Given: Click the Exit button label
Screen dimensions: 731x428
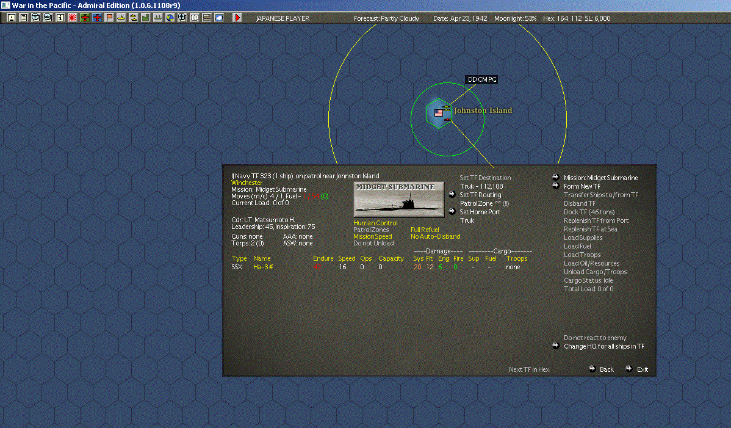Looking at the screenshot, I should tap(643, 369).
